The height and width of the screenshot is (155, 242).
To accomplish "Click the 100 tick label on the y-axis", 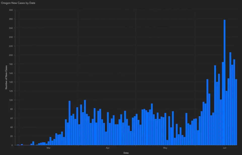I will tap(11, 100).
